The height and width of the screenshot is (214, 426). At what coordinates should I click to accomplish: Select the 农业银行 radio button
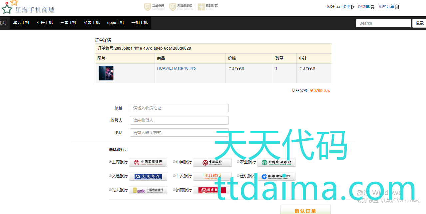(x=238, y=162)
